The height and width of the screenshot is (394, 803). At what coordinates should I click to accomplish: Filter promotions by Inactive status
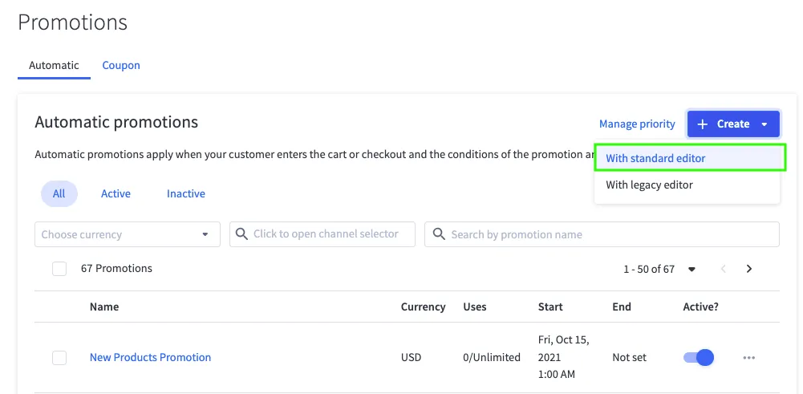(186, 193)
